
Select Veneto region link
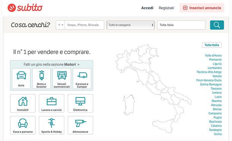coord(217,76)
